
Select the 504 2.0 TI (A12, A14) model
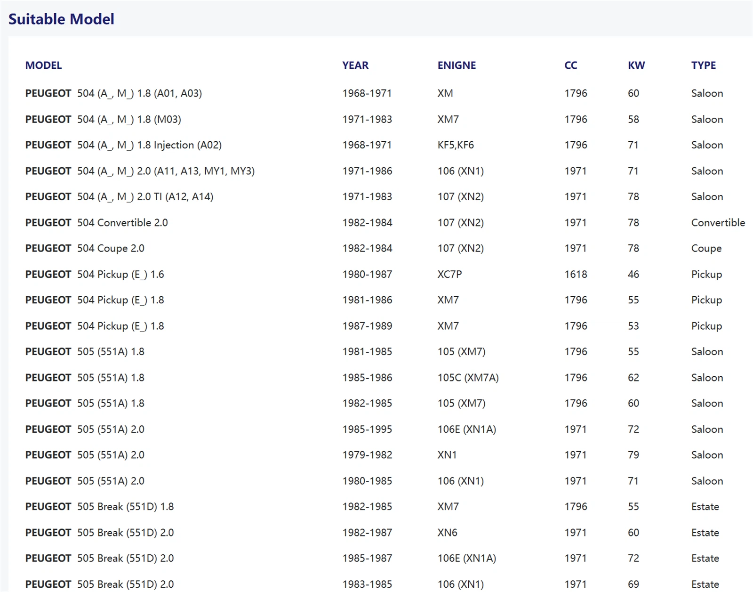(x=119, y=196)
